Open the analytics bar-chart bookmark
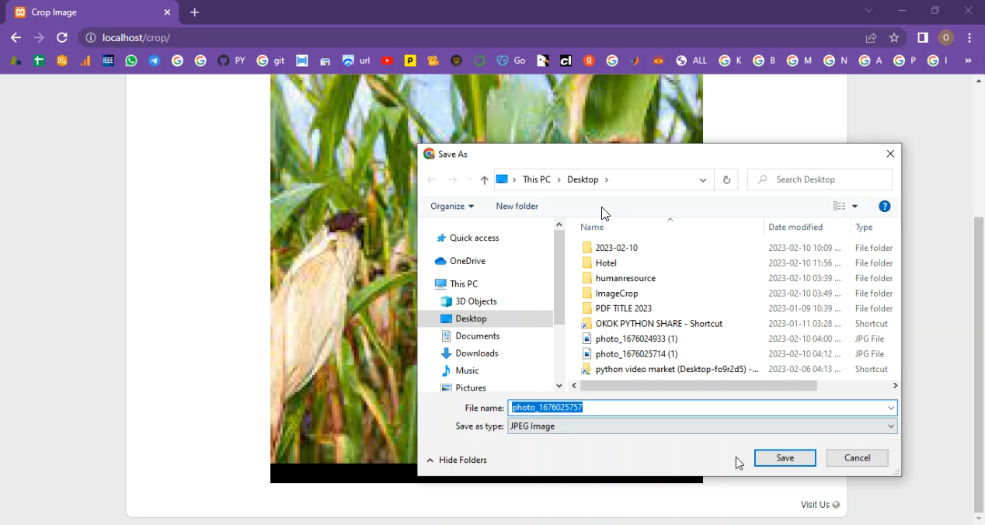Image resolution: width=985 pixels, height=525 pixels. tap(85, 61)
